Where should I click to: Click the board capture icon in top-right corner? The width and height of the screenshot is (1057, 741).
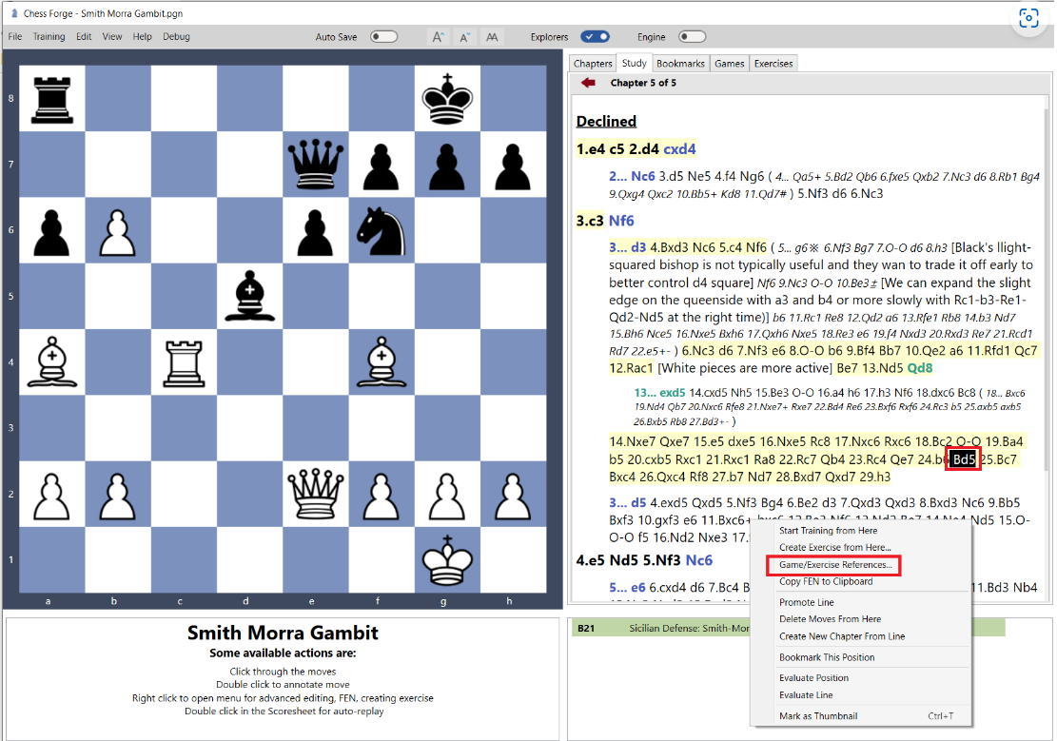1028,20
